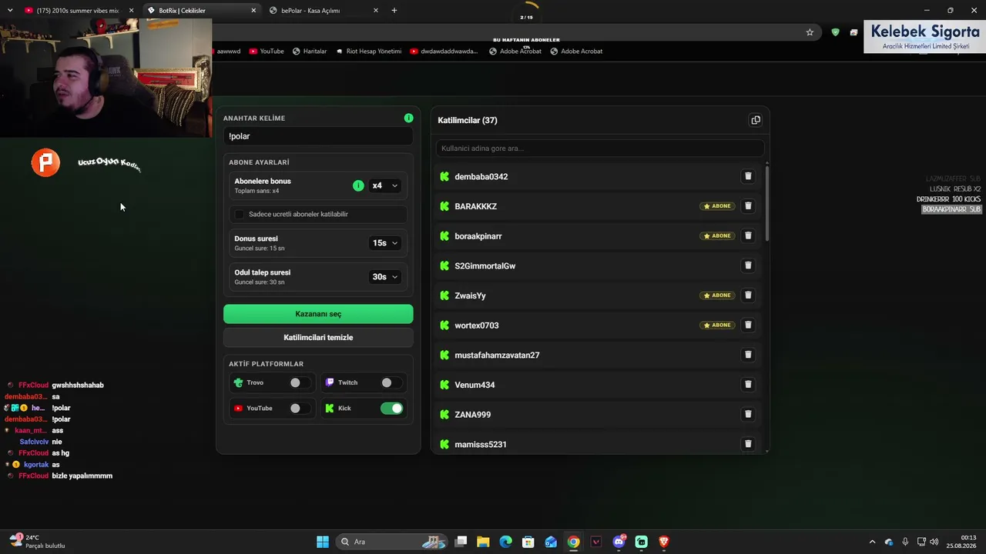The height and width of the screenshot is (554, 986).
Task: Disable the Kick platform toggle
Action: 391,409
